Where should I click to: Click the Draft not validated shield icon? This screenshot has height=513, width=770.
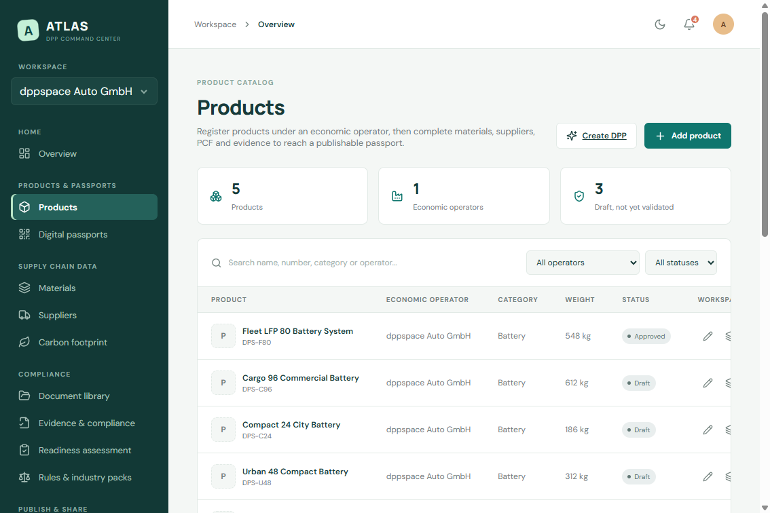[x=579, y=196]
